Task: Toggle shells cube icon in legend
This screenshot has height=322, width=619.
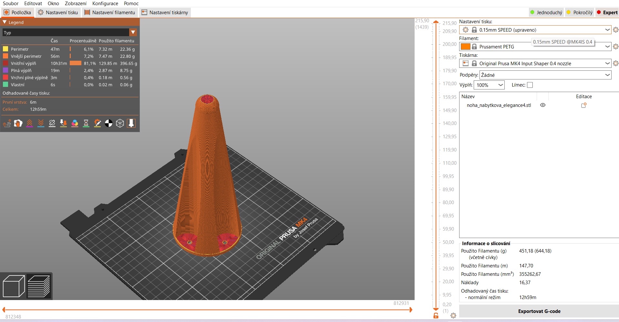Action: tap(120, 123)
